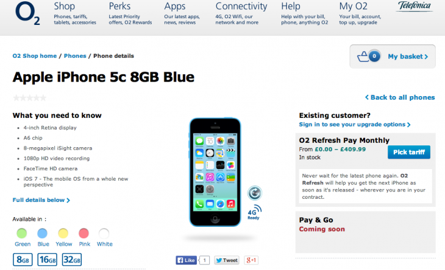Click the blue iPhone 5c image
This screenshot has width=445, height=270.
(215, 172)
